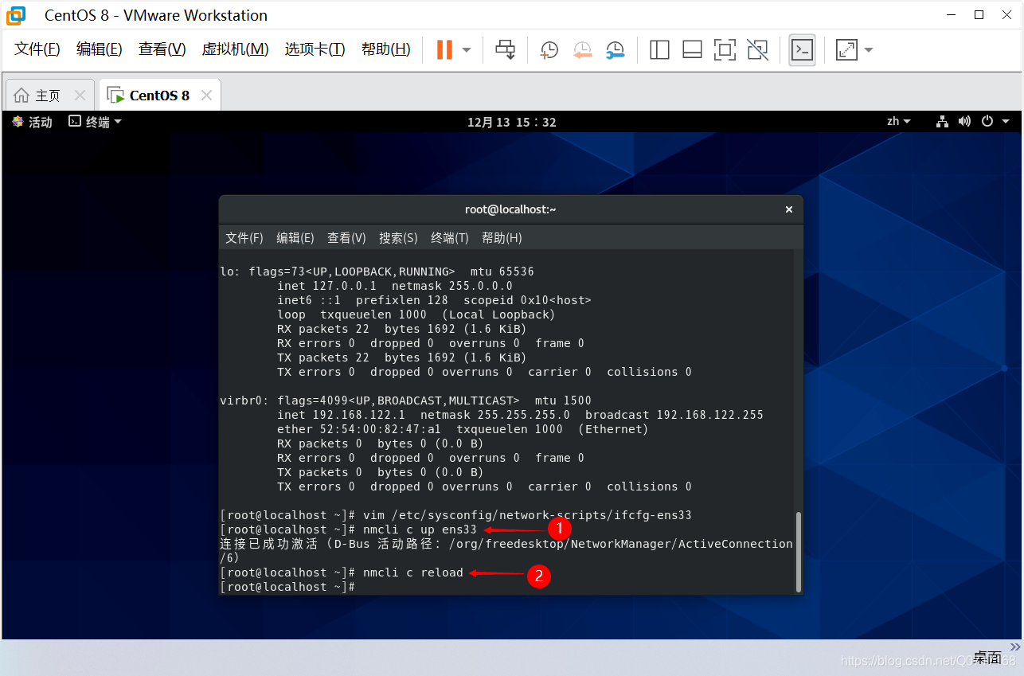Click Send Ctrl+Alt+Del icon in toolbar
The image size is (1024, 676).
(x=505, y=49)
